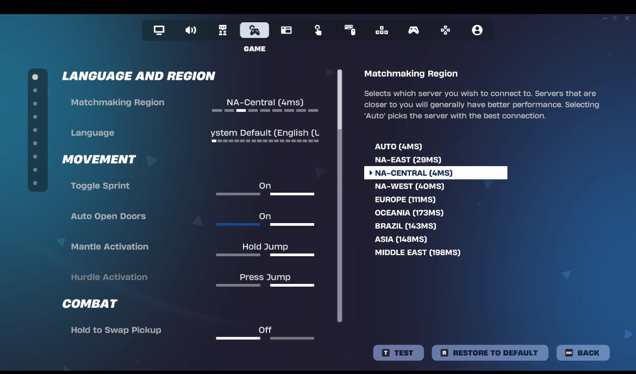
Task: Select the Game settings tab icon
Action: [x=254, y=30]
